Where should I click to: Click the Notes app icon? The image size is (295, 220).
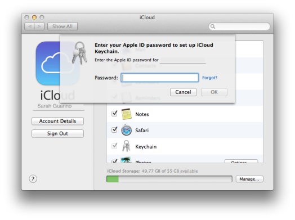tap(126, 114)
